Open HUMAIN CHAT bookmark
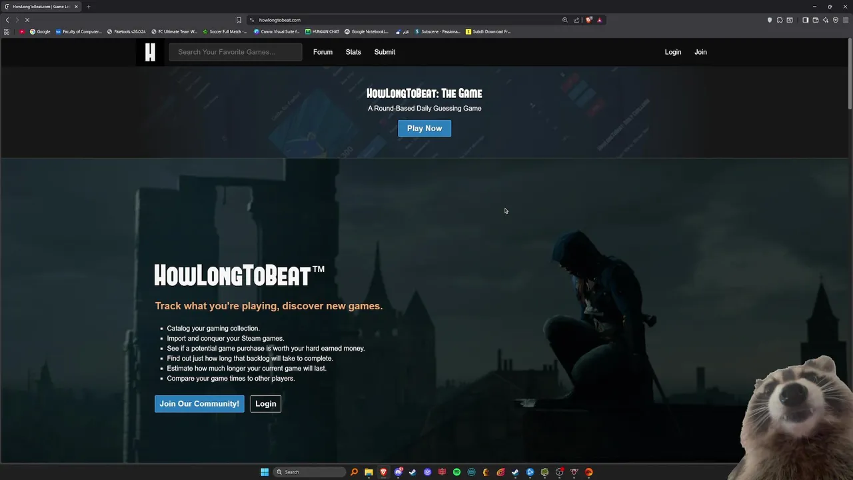 click(323, 31)
